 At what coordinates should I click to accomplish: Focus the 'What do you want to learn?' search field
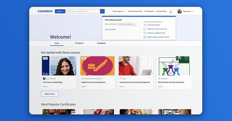(x=83, y=11)
